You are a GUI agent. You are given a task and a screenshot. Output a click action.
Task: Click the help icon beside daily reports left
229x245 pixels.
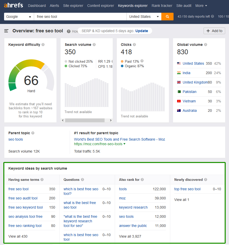pyautogui.click(x=212, y=16)
